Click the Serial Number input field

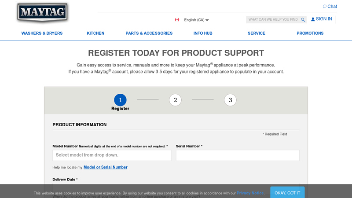238,155
